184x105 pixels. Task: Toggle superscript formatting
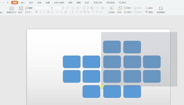coord(57,12)
